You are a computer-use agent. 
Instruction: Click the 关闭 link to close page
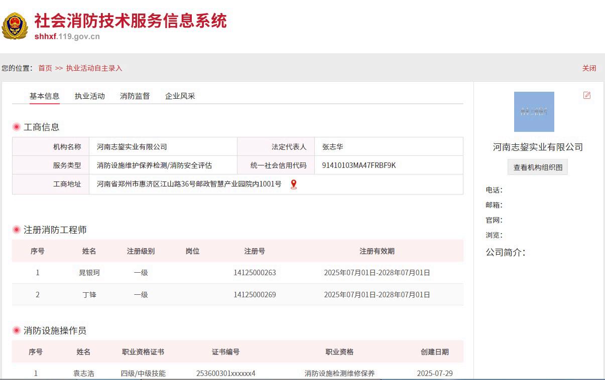[x=589, y=68]
